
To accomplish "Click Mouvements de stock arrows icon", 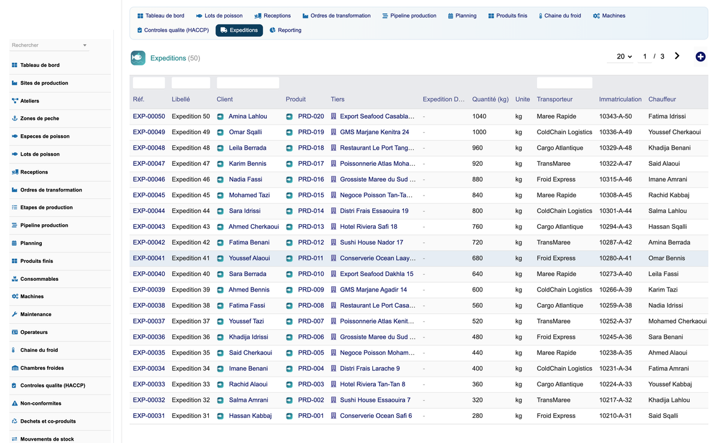I will (15, 439).
